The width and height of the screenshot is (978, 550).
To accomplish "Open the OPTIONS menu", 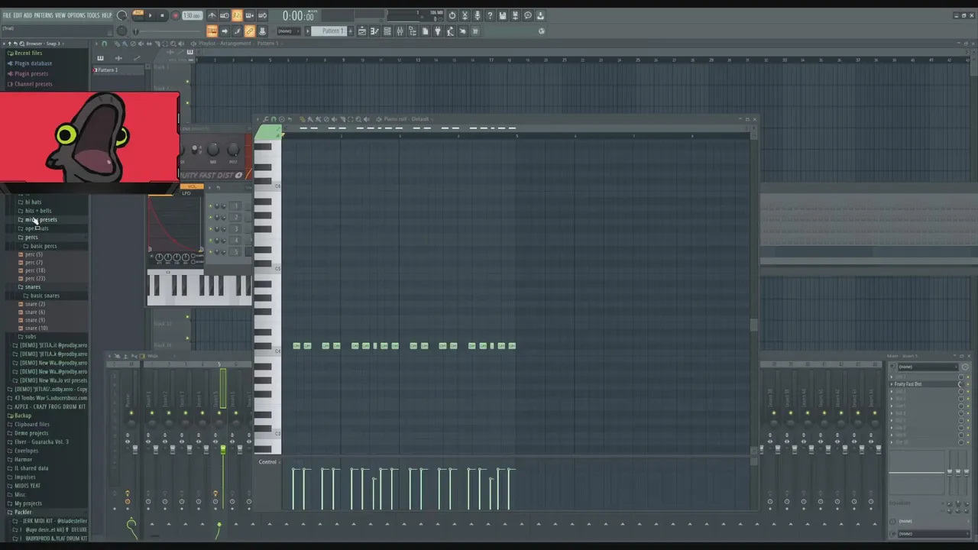I will click(76, 15).
